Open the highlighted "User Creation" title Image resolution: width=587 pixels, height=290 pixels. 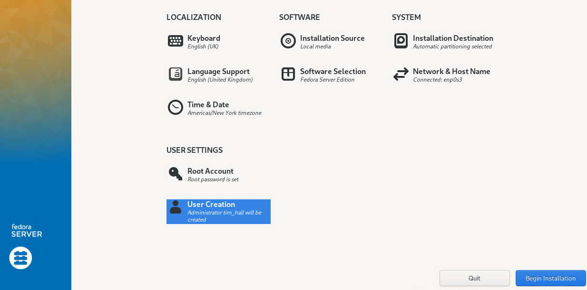211,204
